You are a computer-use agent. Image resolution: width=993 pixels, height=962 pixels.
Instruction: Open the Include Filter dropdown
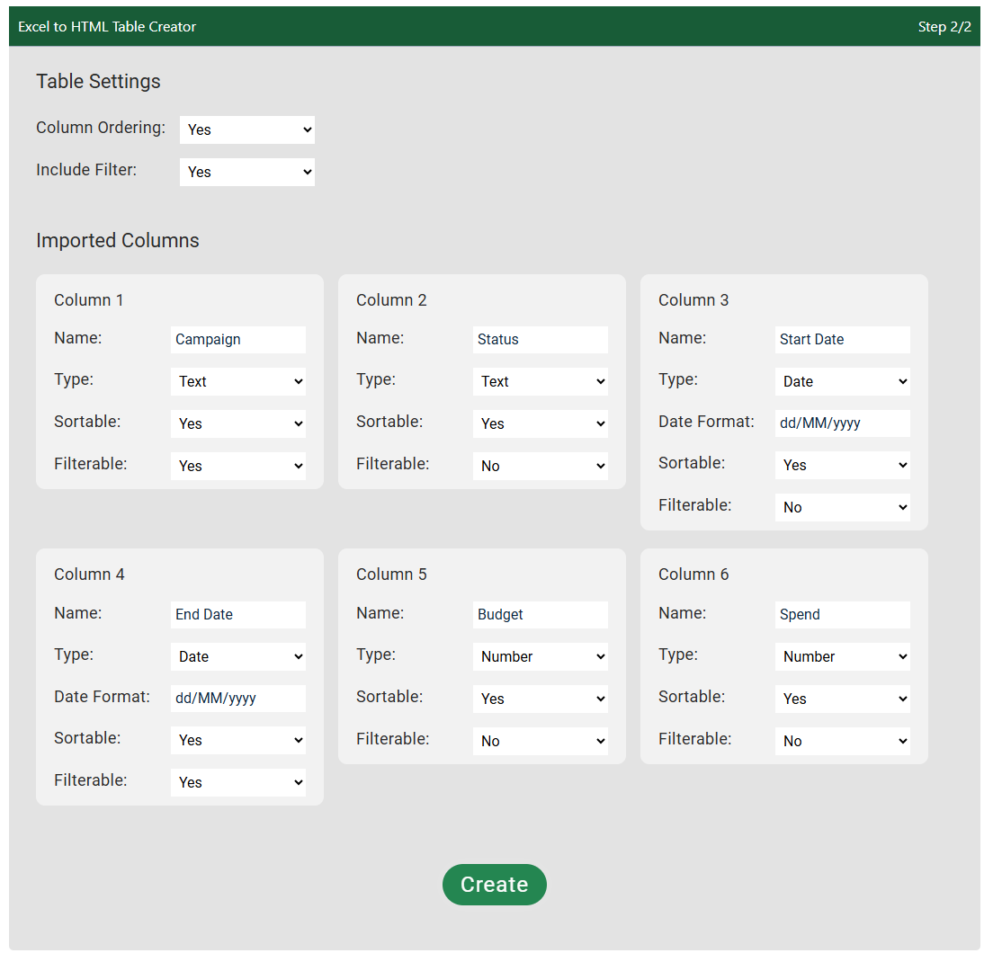click(246, 172)
